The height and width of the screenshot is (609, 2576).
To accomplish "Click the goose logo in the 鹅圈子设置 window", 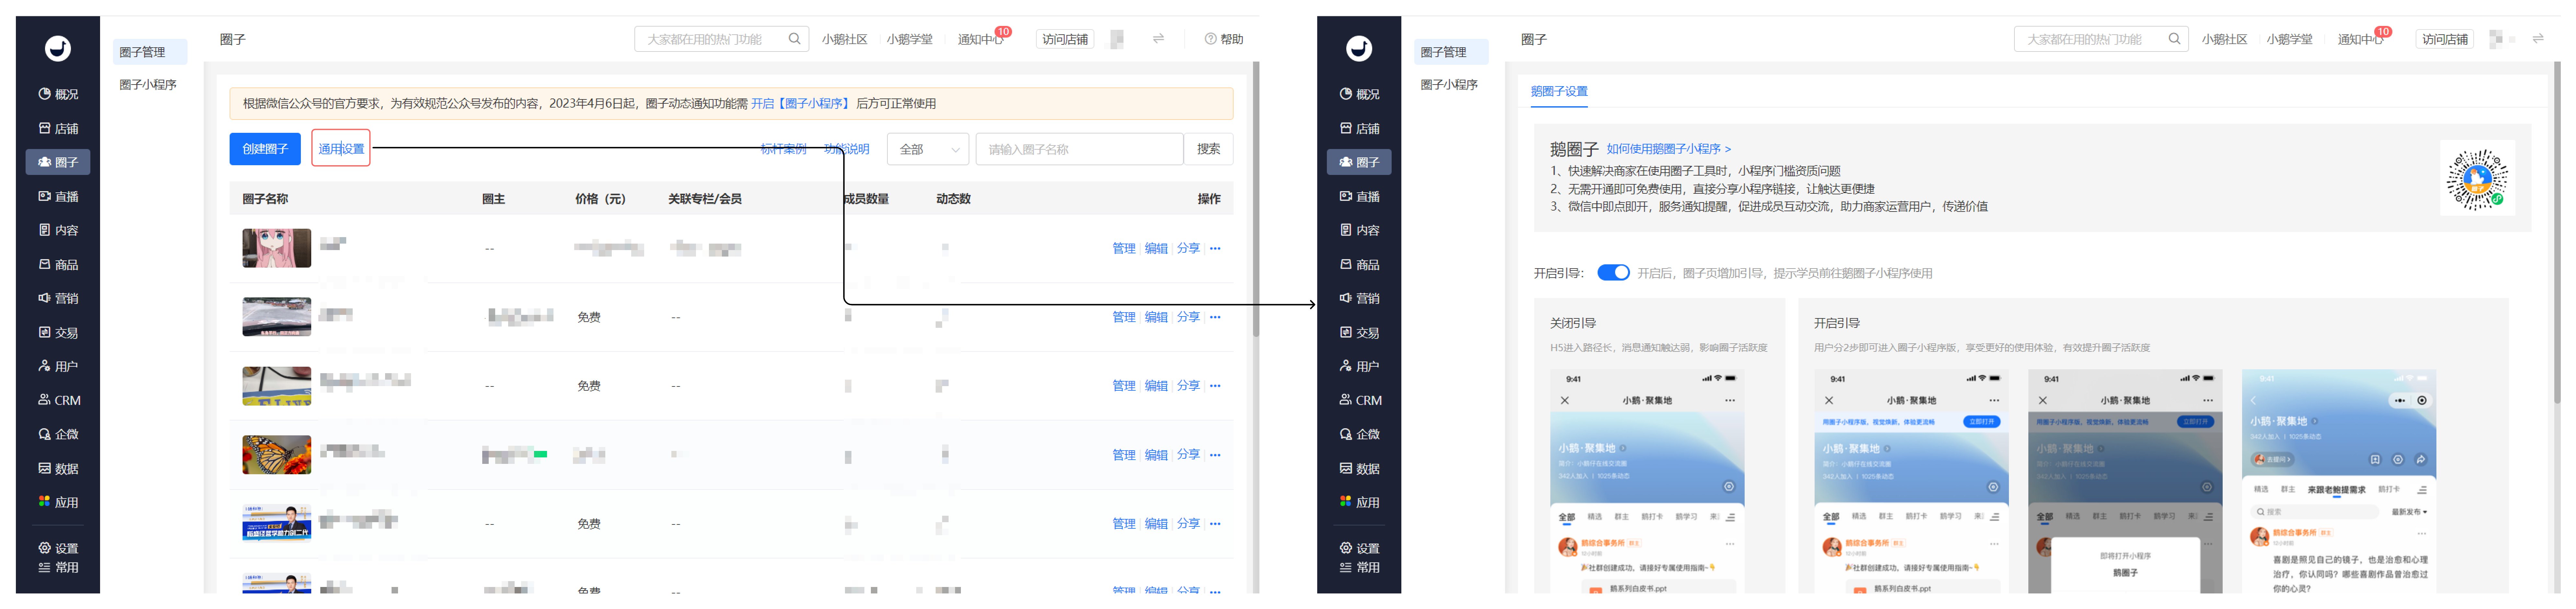I will pyautogui.click(x=1359, y=48).
